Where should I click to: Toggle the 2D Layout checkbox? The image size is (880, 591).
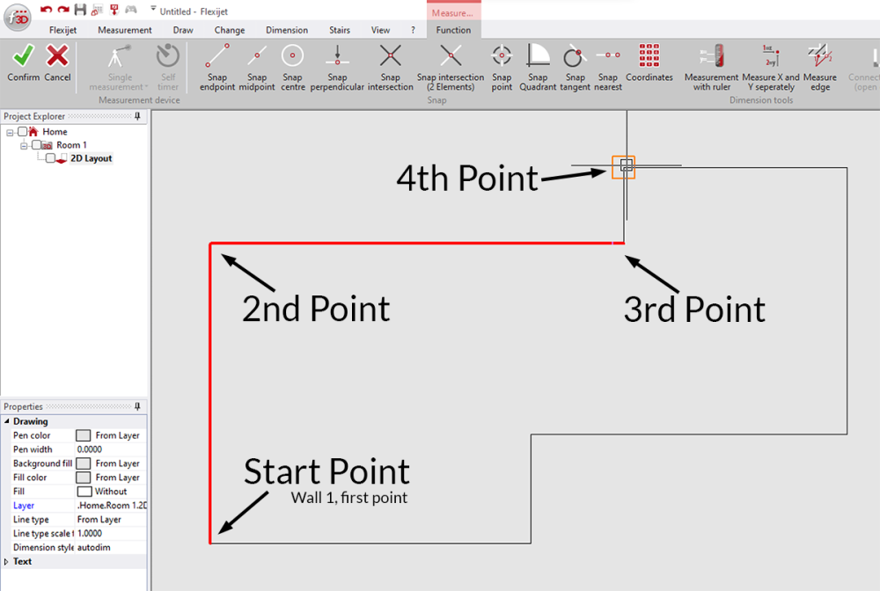pos(49,158)
